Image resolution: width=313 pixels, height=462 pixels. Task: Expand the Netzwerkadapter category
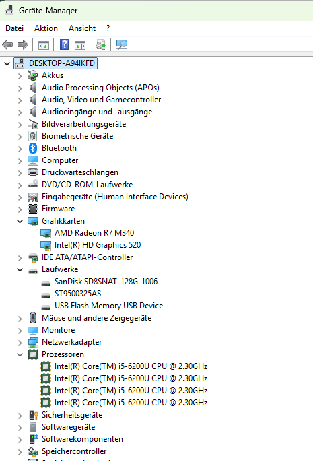coord(20,342)
